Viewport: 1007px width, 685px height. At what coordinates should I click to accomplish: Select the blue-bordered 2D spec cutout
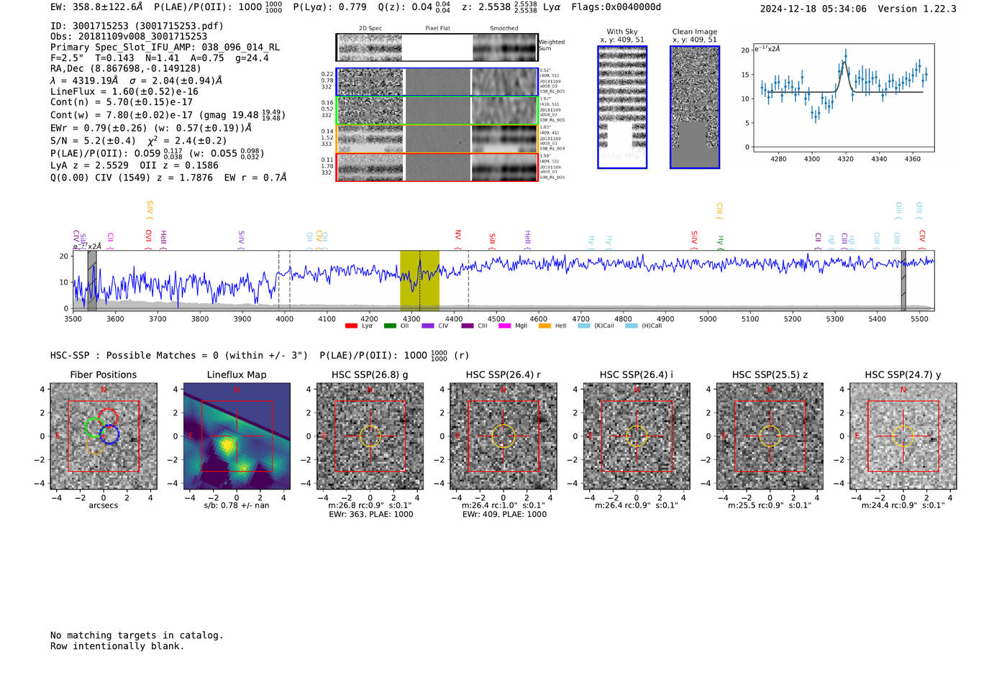[370, 82]
